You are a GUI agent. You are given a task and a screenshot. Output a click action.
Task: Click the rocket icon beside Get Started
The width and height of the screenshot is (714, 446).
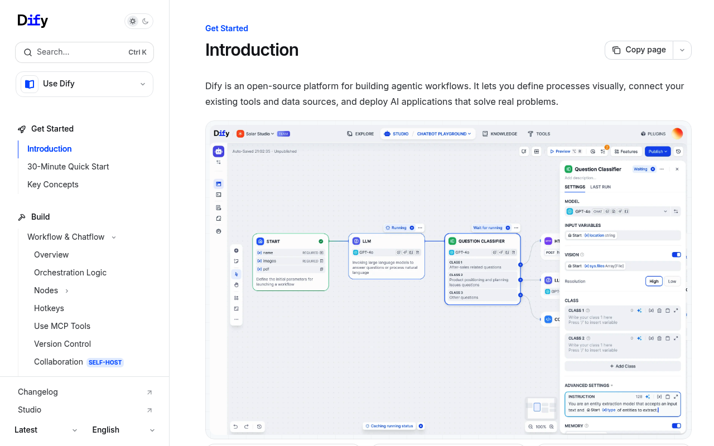click(x=22, y=129)
